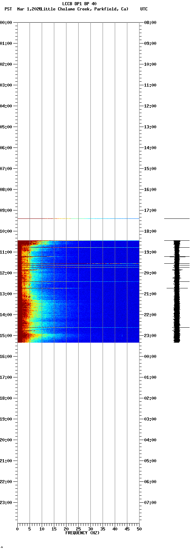Click the frequency axis value 10
Image resolution: width=192 pixels, height=551 pixels.
(42, 529)
